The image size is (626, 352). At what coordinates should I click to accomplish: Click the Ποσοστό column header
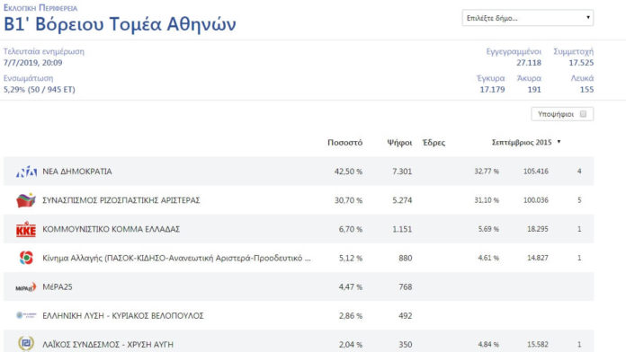(345, 142)
